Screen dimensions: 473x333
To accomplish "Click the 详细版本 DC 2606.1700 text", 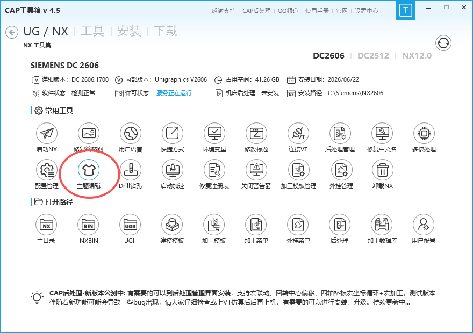I will [x=90, y=79].
